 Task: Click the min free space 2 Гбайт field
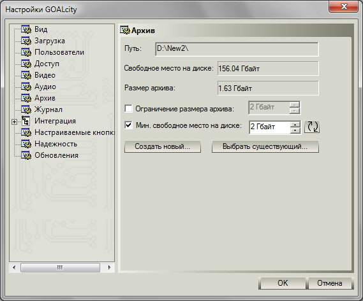[x=270, y=127]
